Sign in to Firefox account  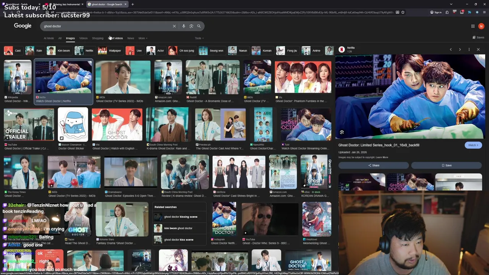(436, 12)
